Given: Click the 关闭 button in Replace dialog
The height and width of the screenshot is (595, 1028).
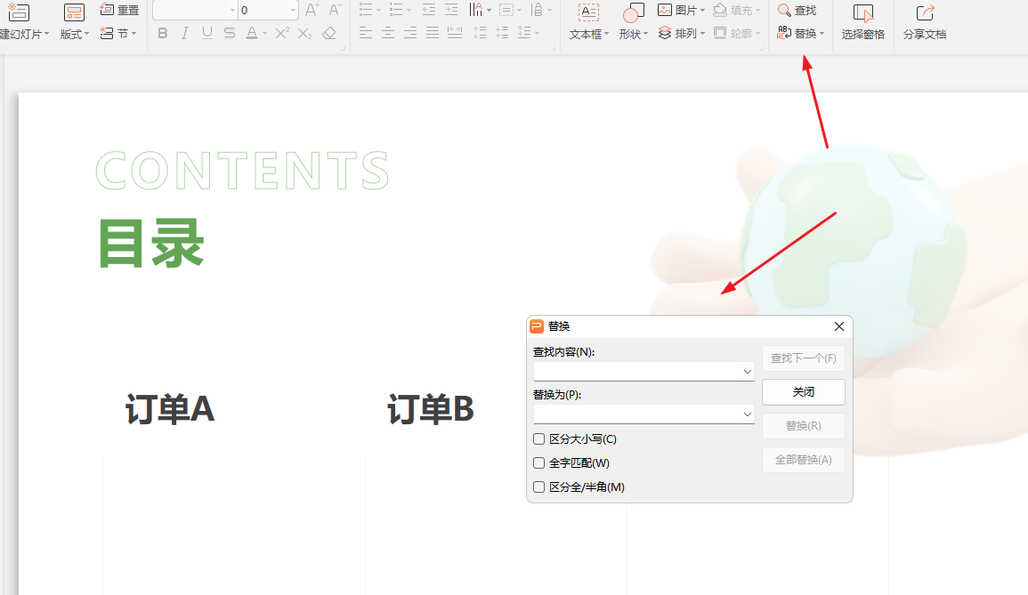Looking at the screenshot, I should (803, 391).
